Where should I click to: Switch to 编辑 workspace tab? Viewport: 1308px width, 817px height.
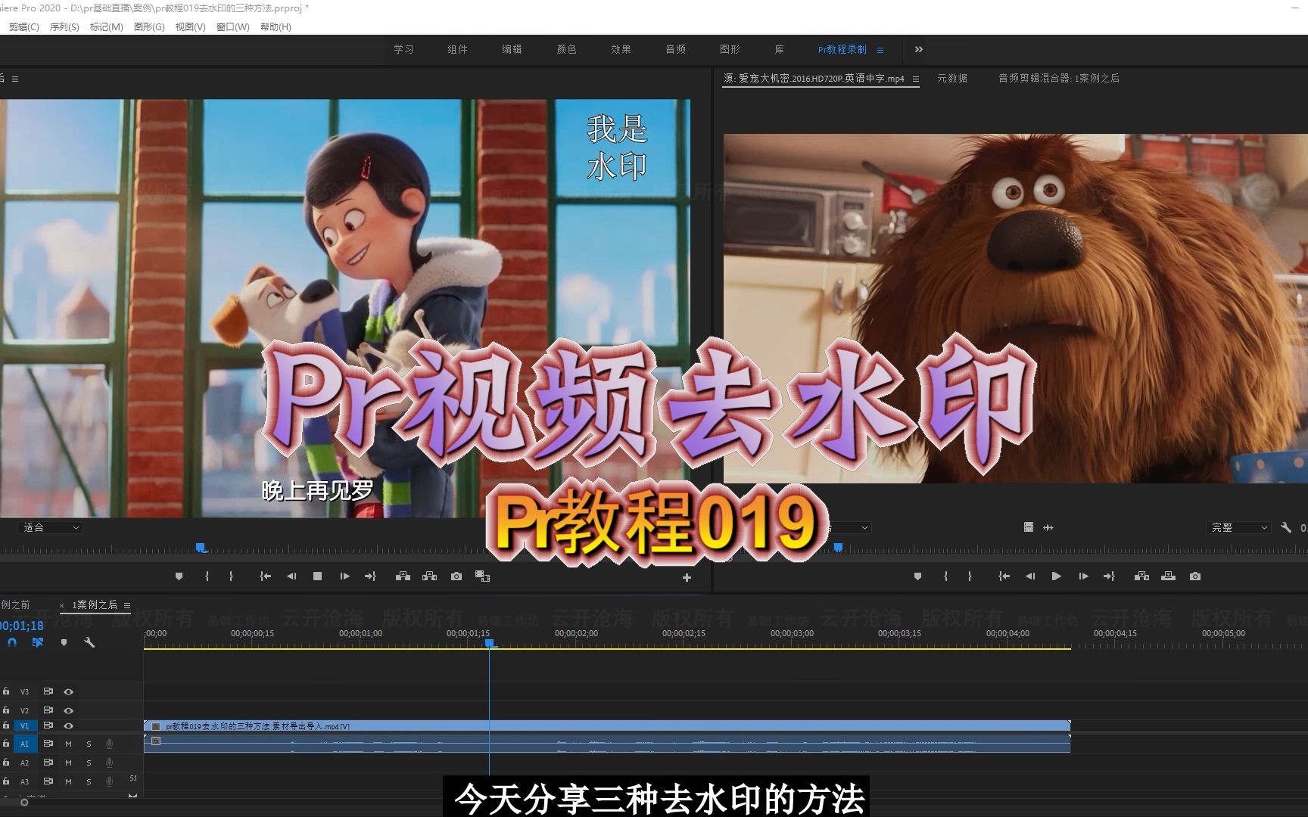click(x=512, y=49)
